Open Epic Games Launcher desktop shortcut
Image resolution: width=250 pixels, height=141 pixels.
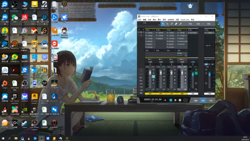pyautogui.click(x=15, y=98)
